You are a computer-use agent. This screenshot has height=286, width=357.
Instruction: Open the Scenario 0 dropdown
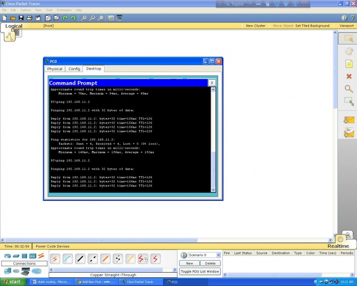[204, 255]
